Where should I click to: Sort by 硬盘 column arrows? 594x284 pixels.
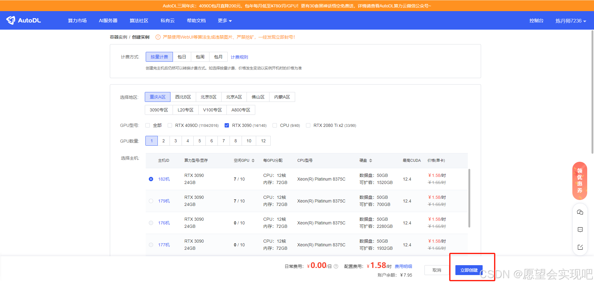(x=371, y=161)
